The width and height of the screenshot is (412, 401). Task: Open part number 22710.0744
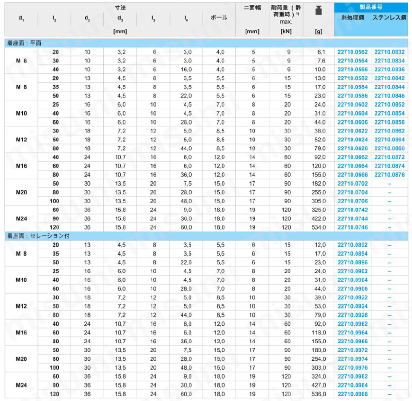coord(353,218)
